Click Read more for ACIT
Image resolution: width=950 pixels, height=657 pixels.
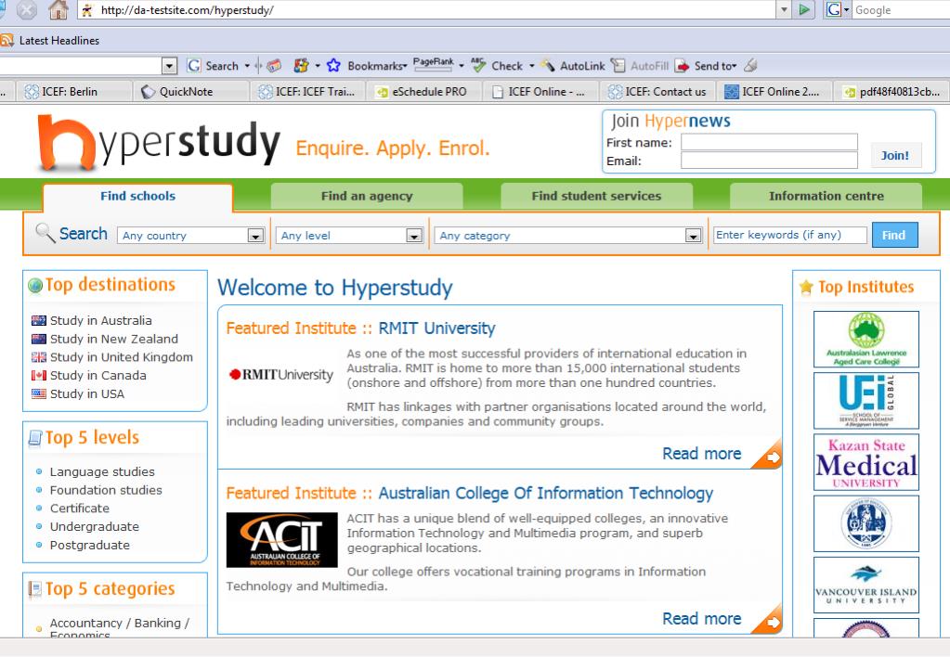pyautogui.click(x=702, y=619)
